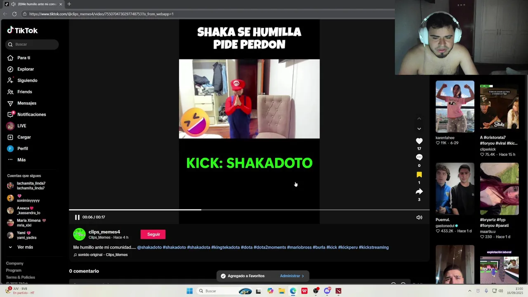Go back in the browser
The width and height of the screenshot is (528, 297).
click(x=5, y=14)
